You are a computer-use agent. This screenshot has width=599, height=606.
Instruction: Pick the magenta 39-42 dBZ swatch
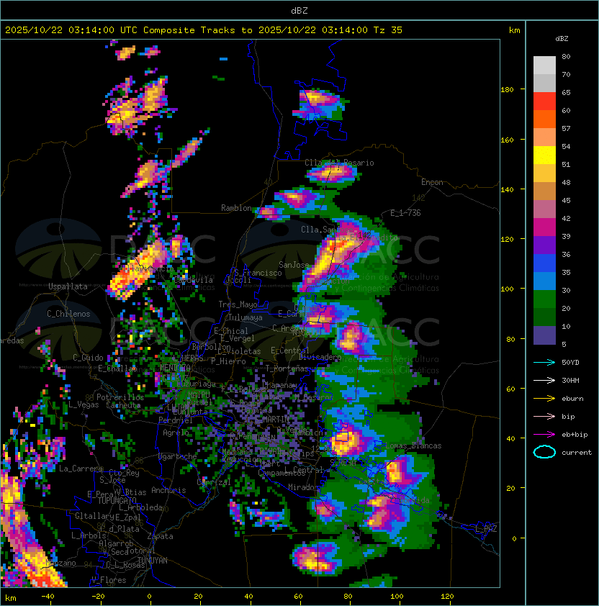544,227
